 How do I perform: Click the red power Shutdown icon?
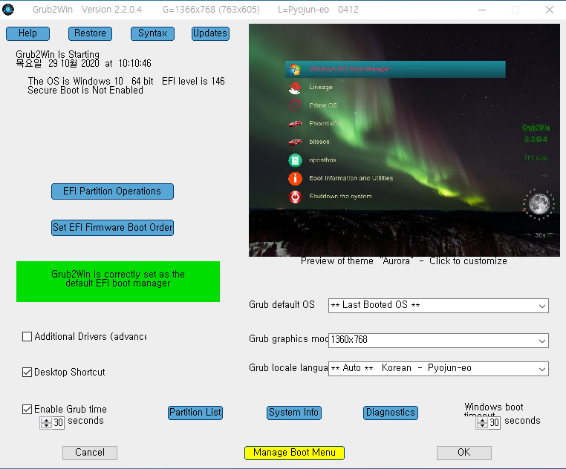[295, 197]
